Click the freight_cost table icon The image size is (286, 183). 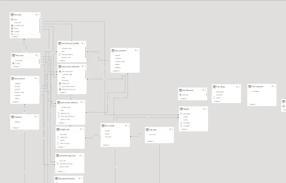58,129
